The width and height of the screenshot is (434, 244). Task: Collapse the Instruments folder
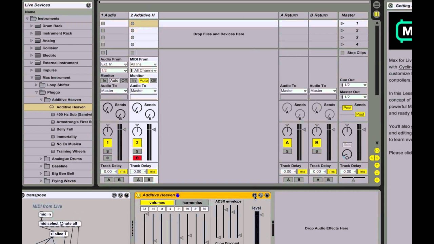[x=27, y=19]
